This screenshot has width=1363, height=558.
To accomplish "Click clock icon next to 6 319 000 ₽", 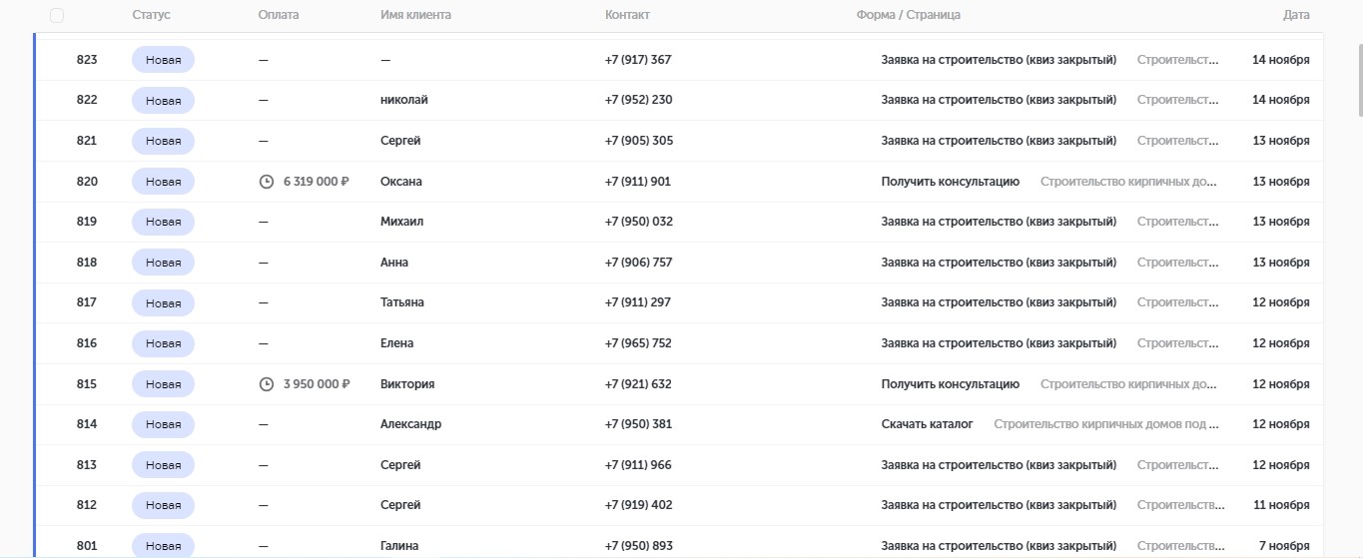I will pyautogui.click(x=267, y=182).
